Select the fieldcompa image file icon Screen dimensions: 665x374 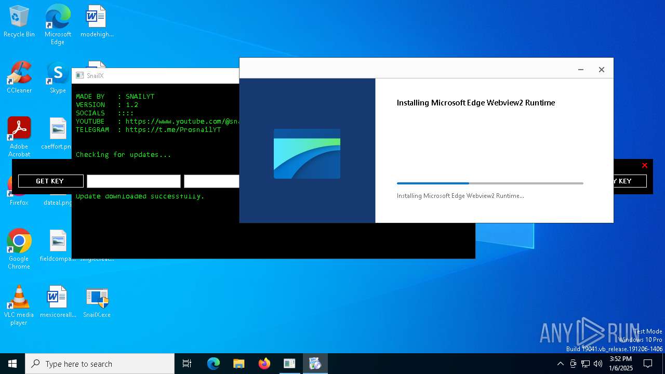[x=58, y=246]
